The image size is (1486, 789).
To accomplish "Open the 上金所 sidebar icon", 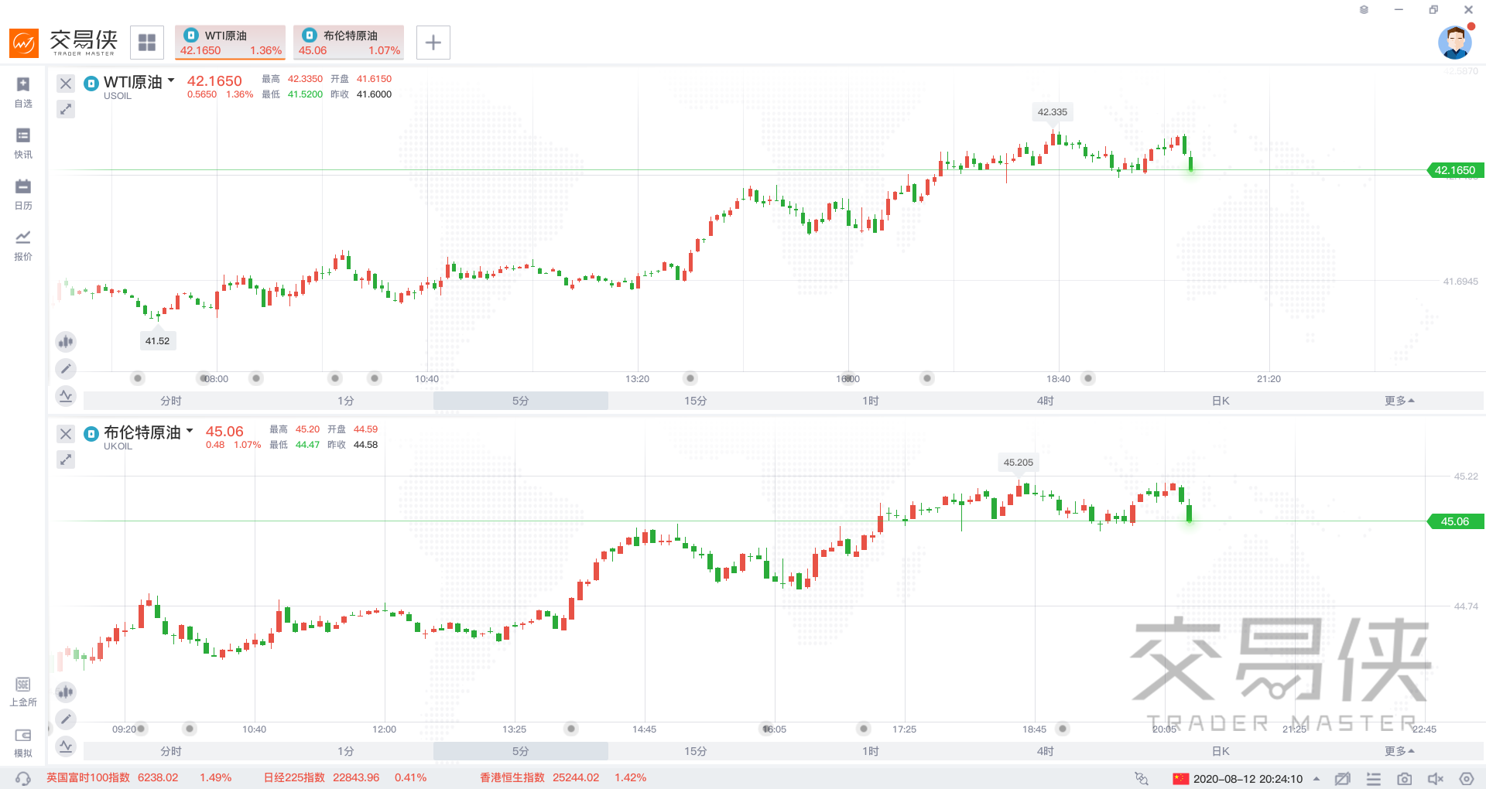I will (23, 692).
